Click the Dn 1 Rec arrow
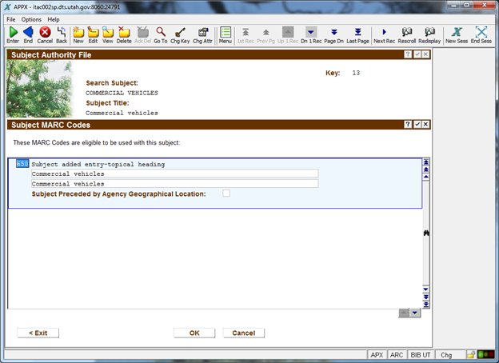499x363 pixels. click(311, 34)
